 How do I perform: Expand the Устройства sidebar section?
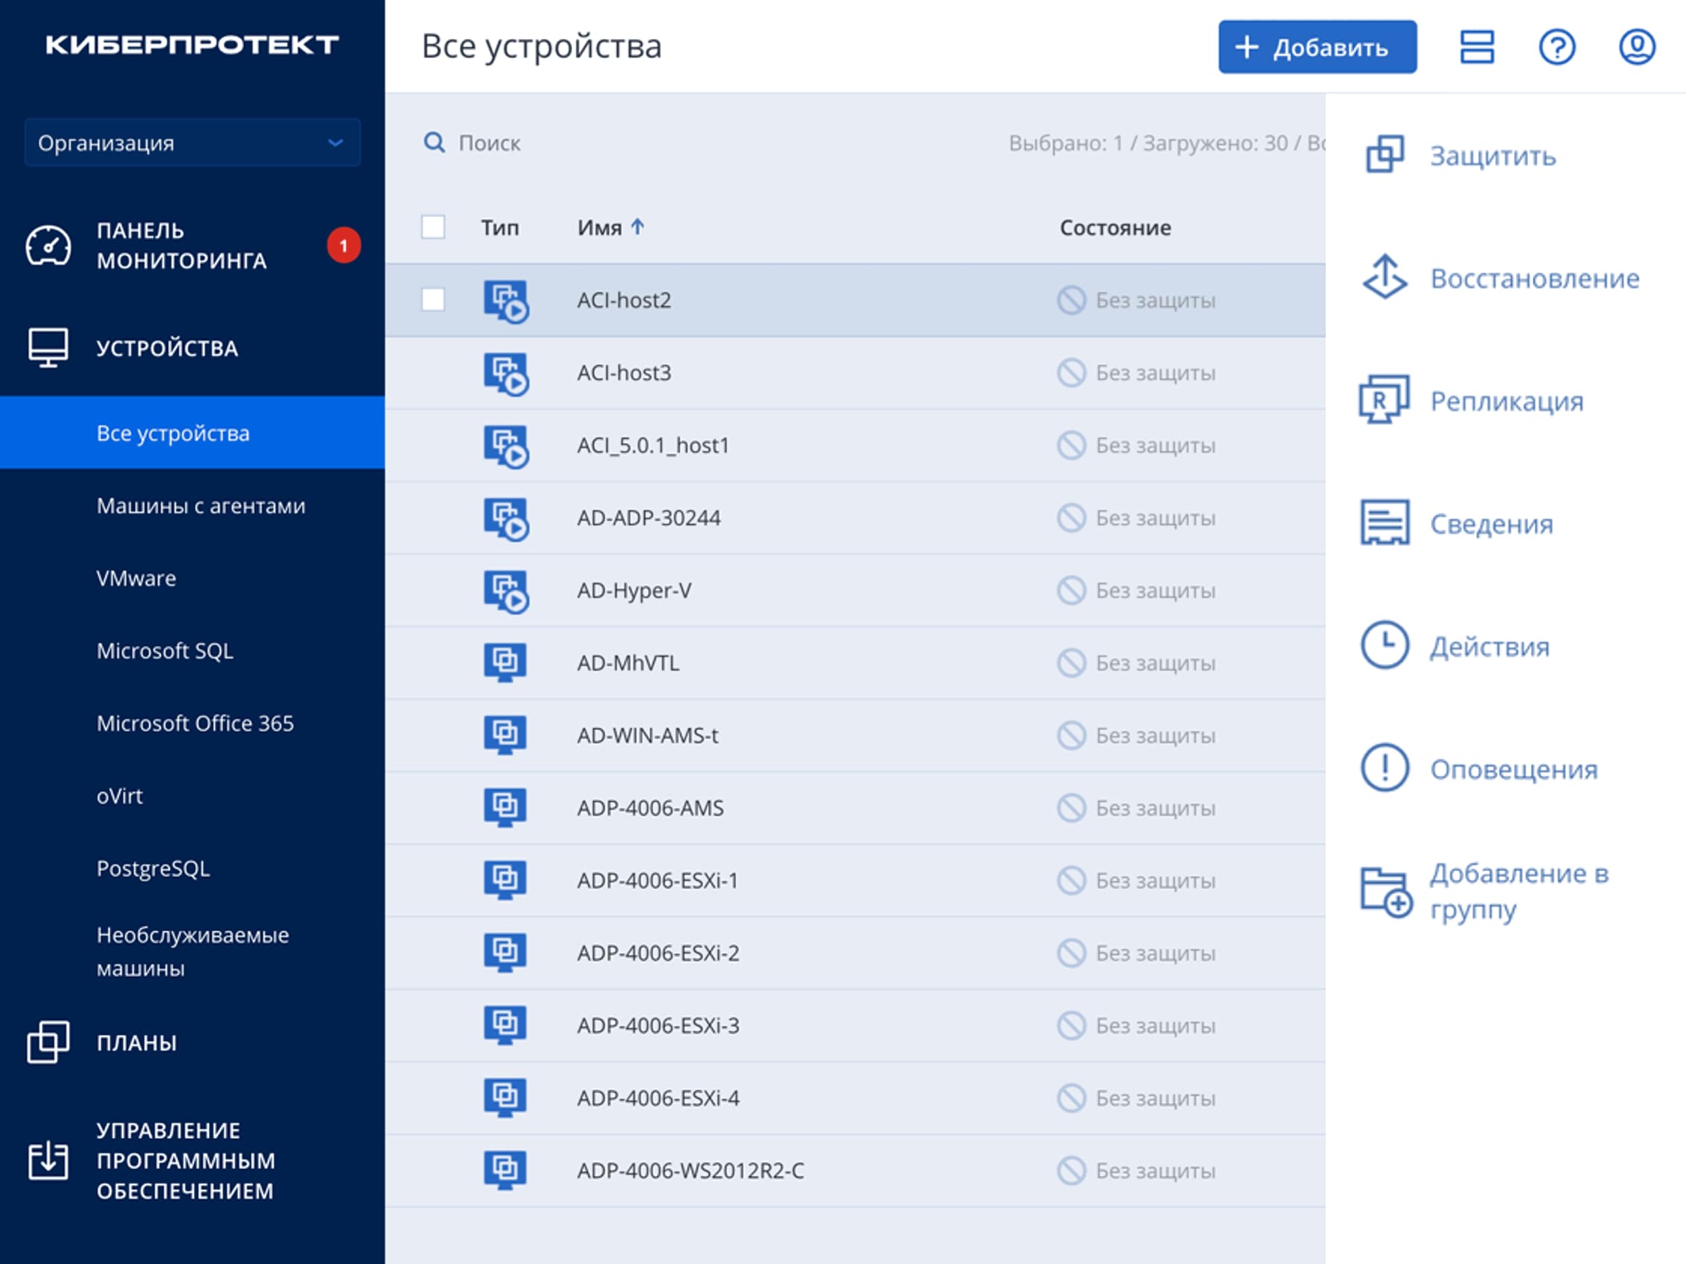(167, 349)
